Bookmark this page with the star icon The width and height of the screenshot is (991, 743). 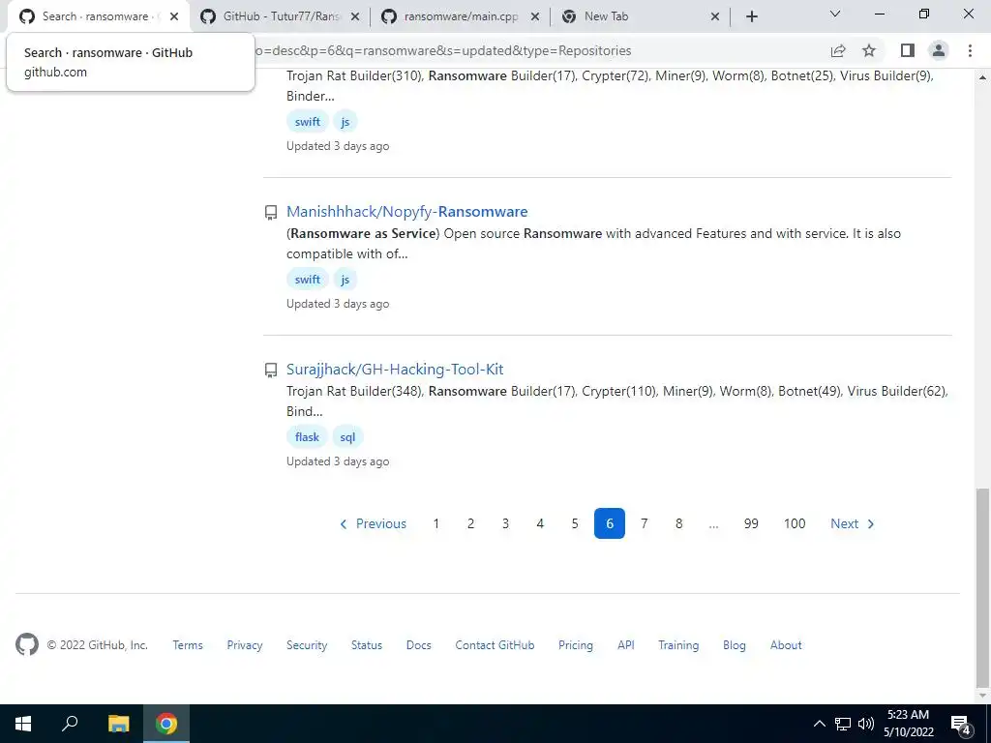click(869, 50)
